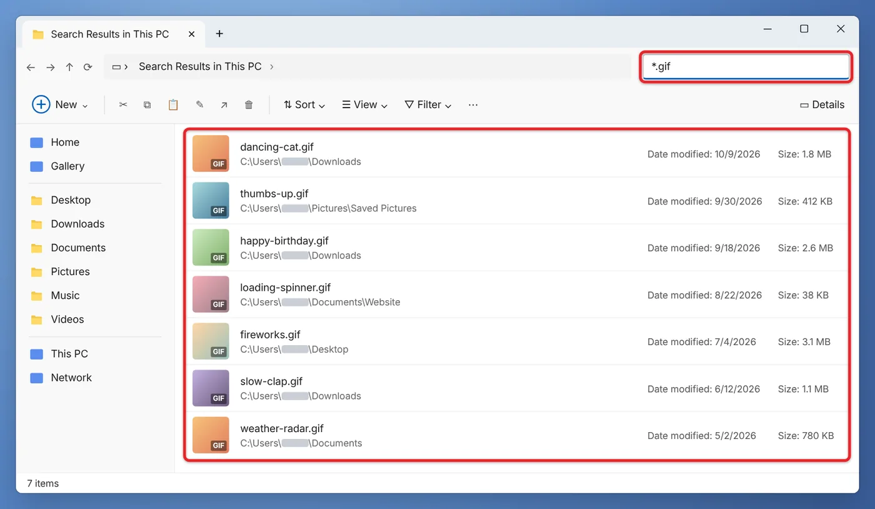Go forward with the right arrow

point(51,67)
